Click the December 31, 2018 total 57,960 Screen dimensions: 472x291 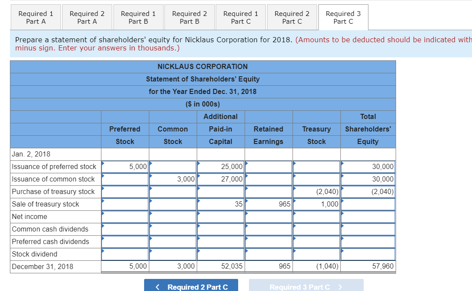click(383, 266)
